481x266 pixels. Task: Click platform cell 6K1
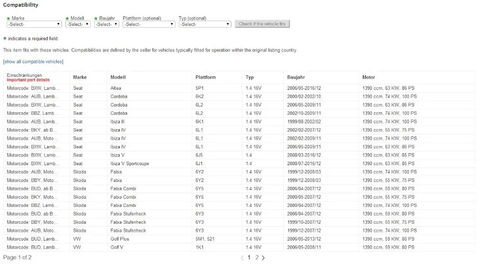pyautogui.click(x=200, y=121)
